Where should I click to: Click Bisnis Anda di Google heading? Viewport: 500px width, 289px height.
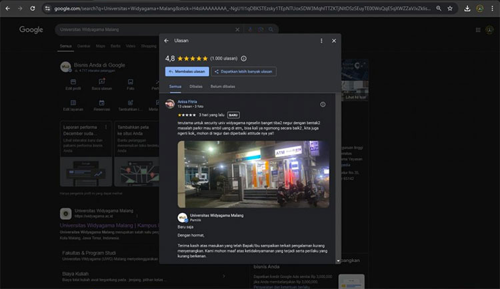pyautogui.click(x=99, y=65)
